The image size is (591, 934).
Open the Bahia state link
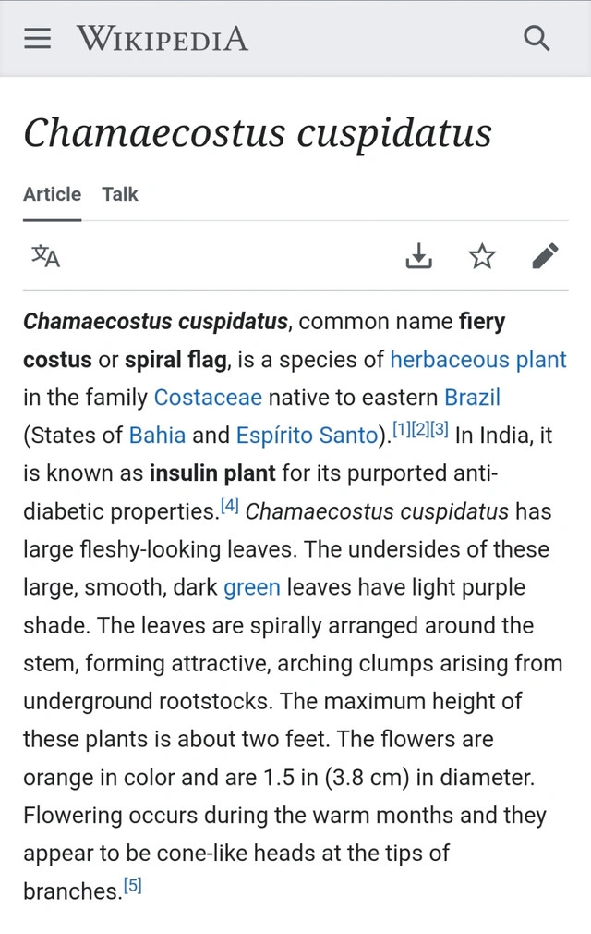tap(157, 436)
